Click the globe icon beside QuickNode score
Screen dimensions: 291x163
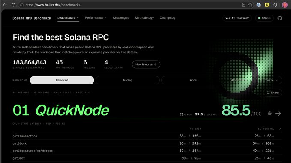(x=270, y=113)
